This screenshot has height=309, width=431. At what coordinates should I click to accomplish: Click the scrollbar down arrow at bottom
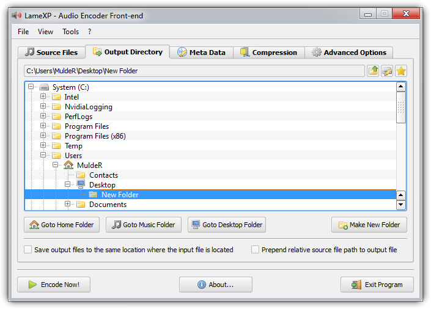point(401,205)
